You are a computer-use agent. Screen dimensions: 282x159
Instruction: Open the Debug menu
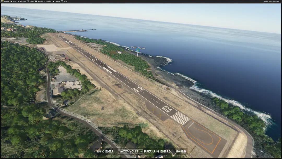pos(48,1)
